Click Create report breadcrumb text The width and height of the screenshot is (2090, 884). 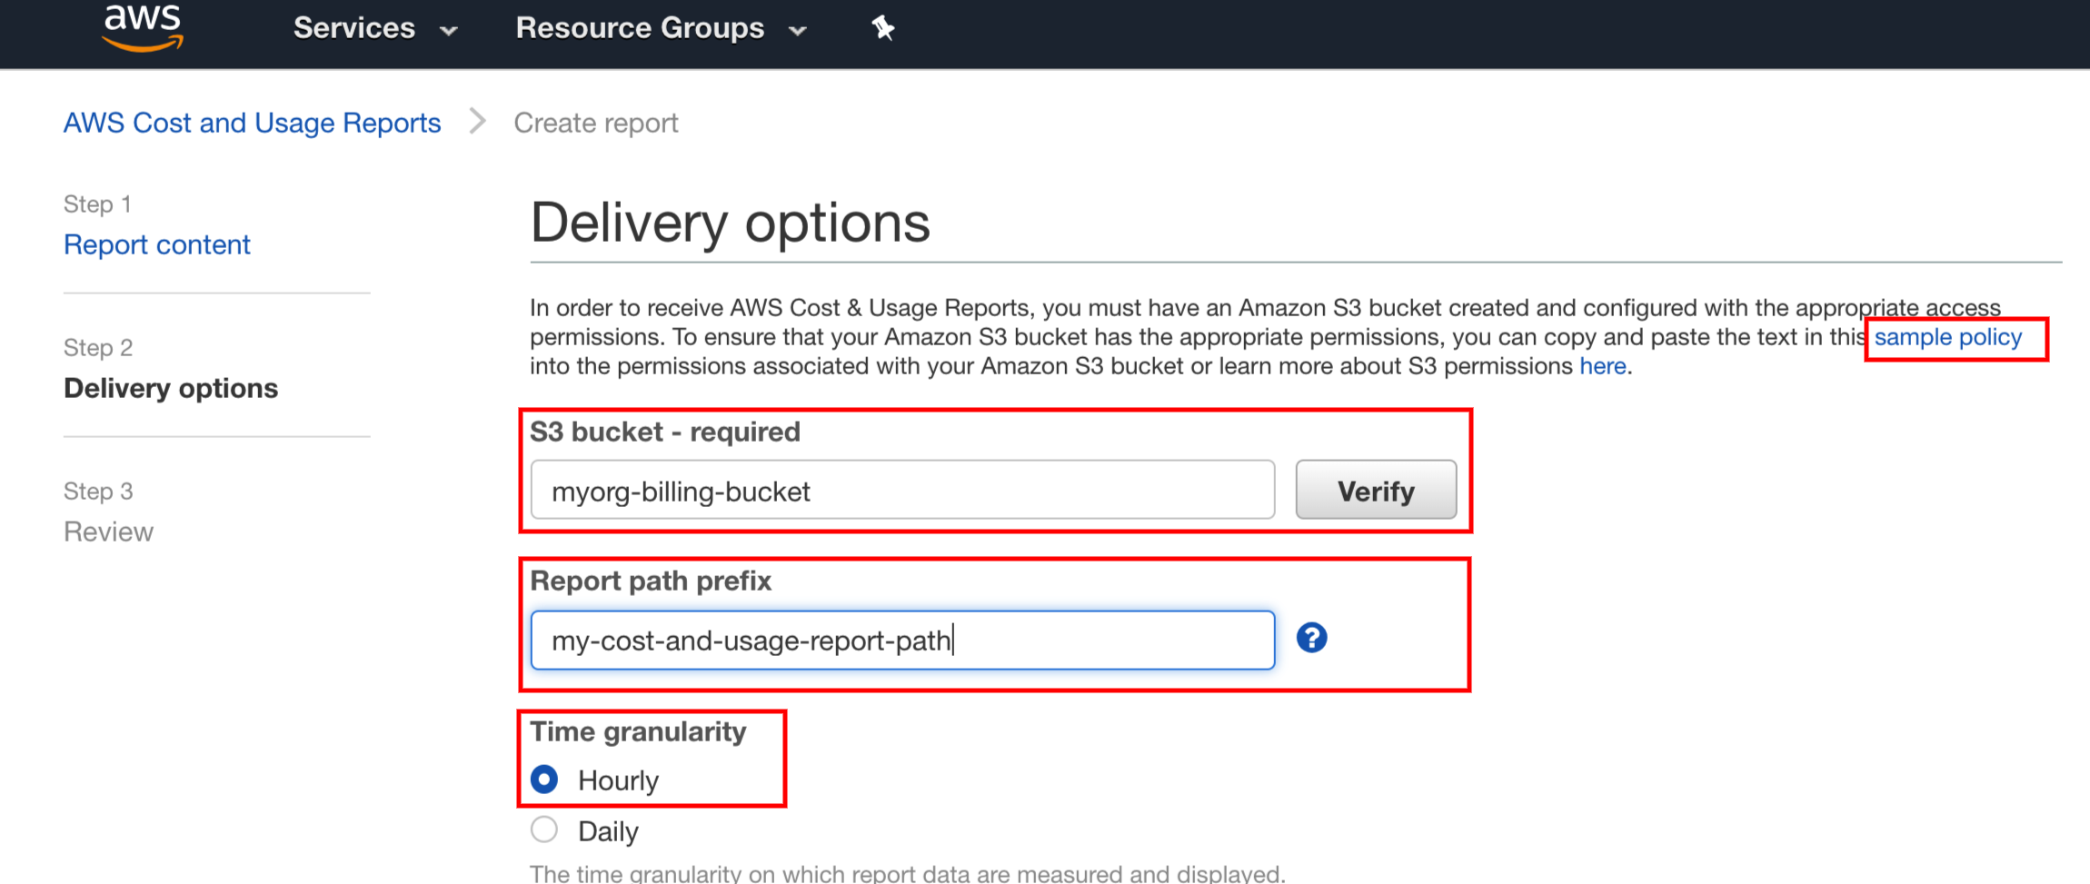[595, 123]
